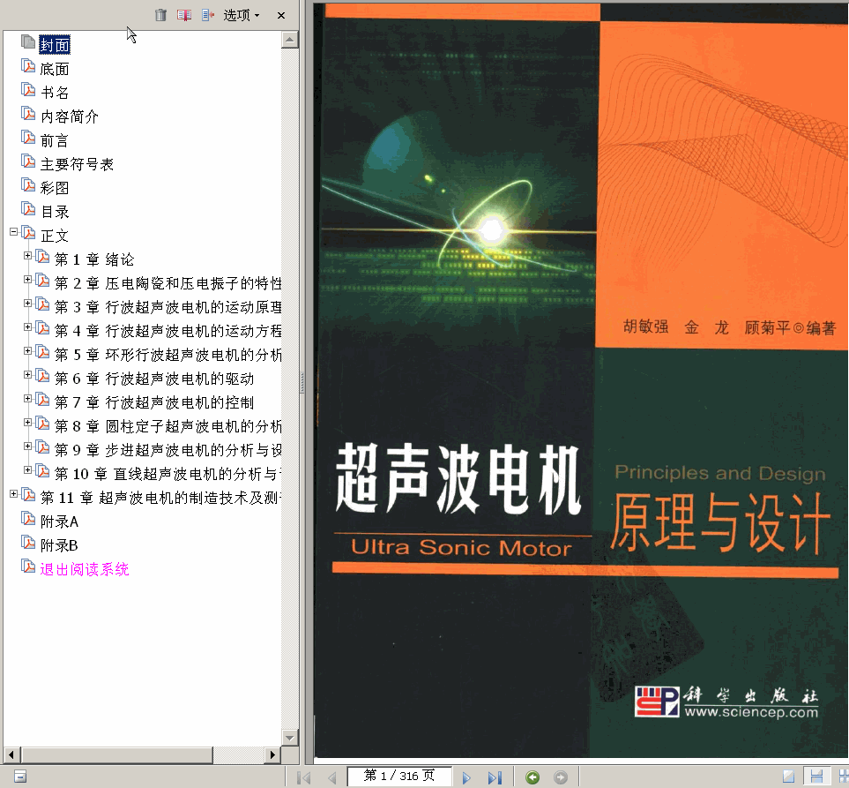Open the 目录 bookmark

(55, 212)
